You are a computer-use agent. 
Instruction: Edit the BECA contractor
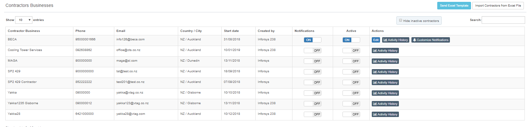click(376, 40)
